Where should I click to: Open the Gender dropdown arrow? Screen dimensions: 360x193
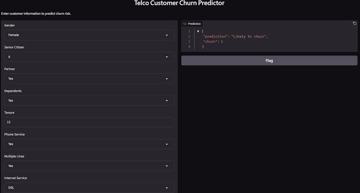[x=167, y=35]
